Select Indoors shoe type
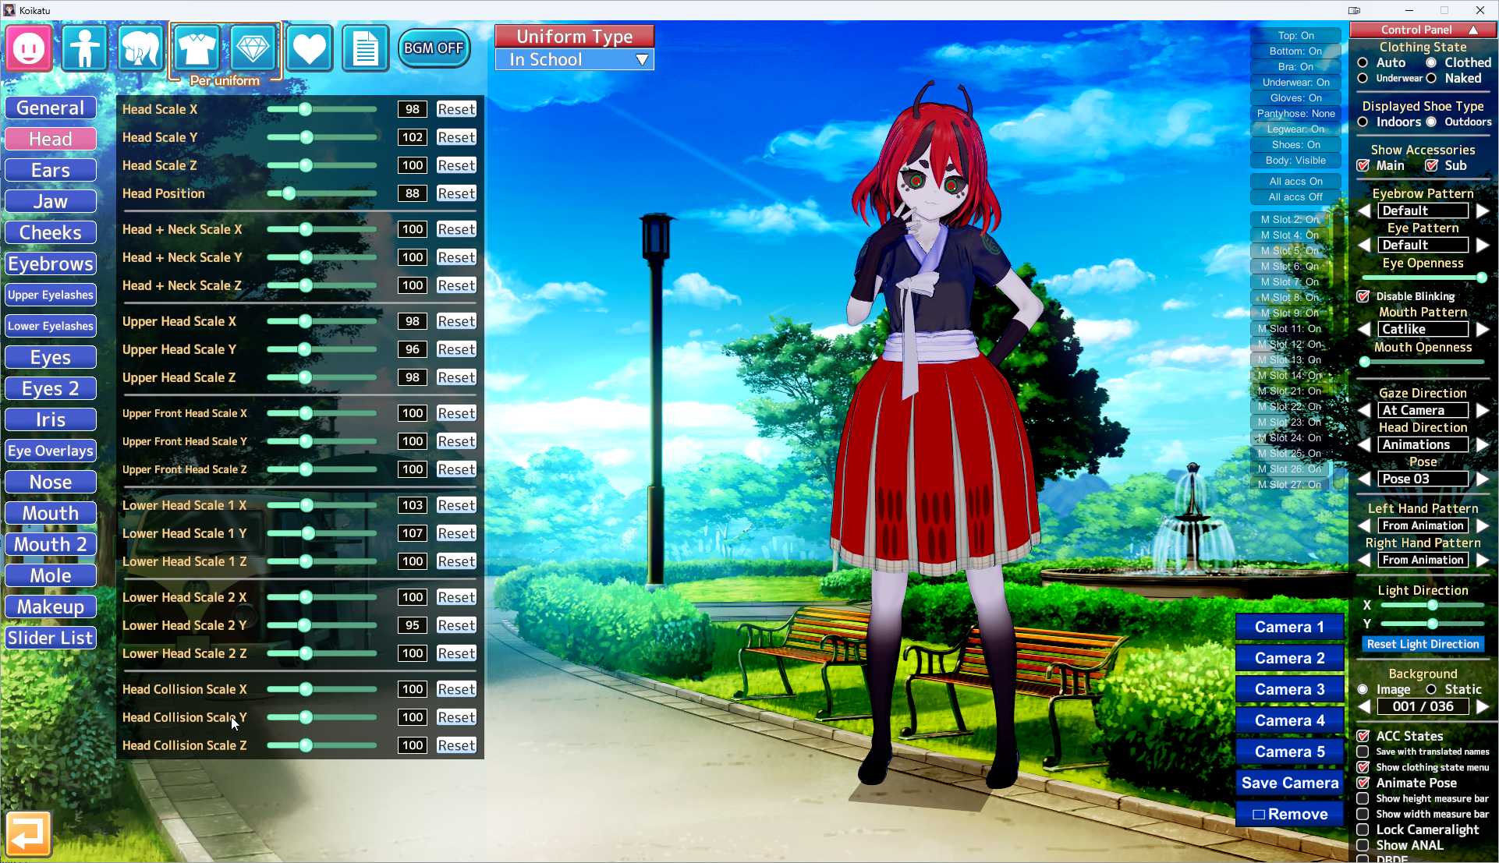Viewport: 1499px width, 863px height. (x=1363, y=122)
